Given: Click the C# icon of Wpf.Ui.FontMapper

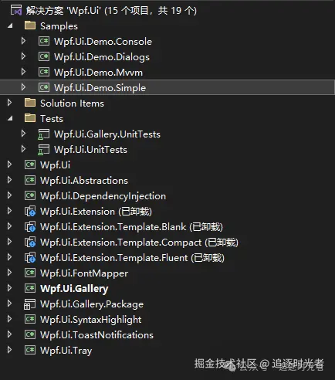Looking at the screenshot, I should pyautogui.click(x=30, y=273).
